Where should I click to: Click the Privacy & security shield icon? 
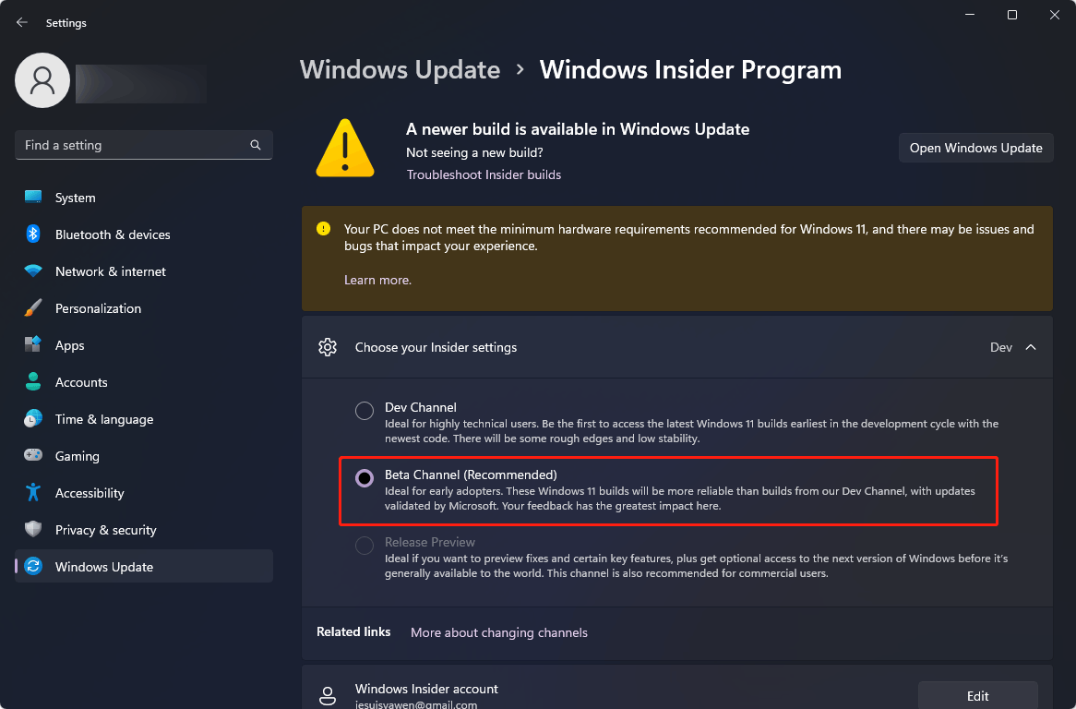[x=33, y=530]
